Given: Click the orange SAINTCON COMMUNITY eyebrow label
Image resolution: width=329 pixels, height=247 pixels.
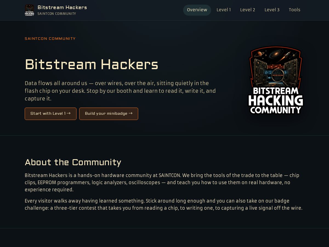Looking at the screenshot, I should click(50, 39).
